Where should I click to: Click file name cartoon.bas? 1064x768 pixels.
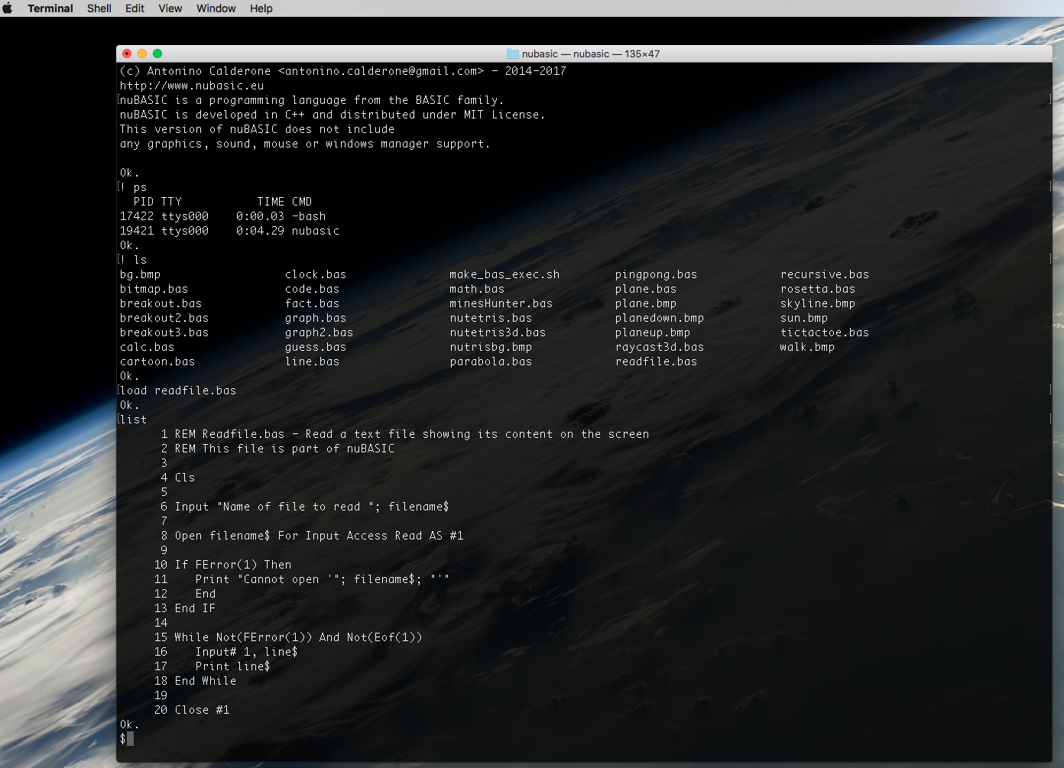click(x=157, y=361)
